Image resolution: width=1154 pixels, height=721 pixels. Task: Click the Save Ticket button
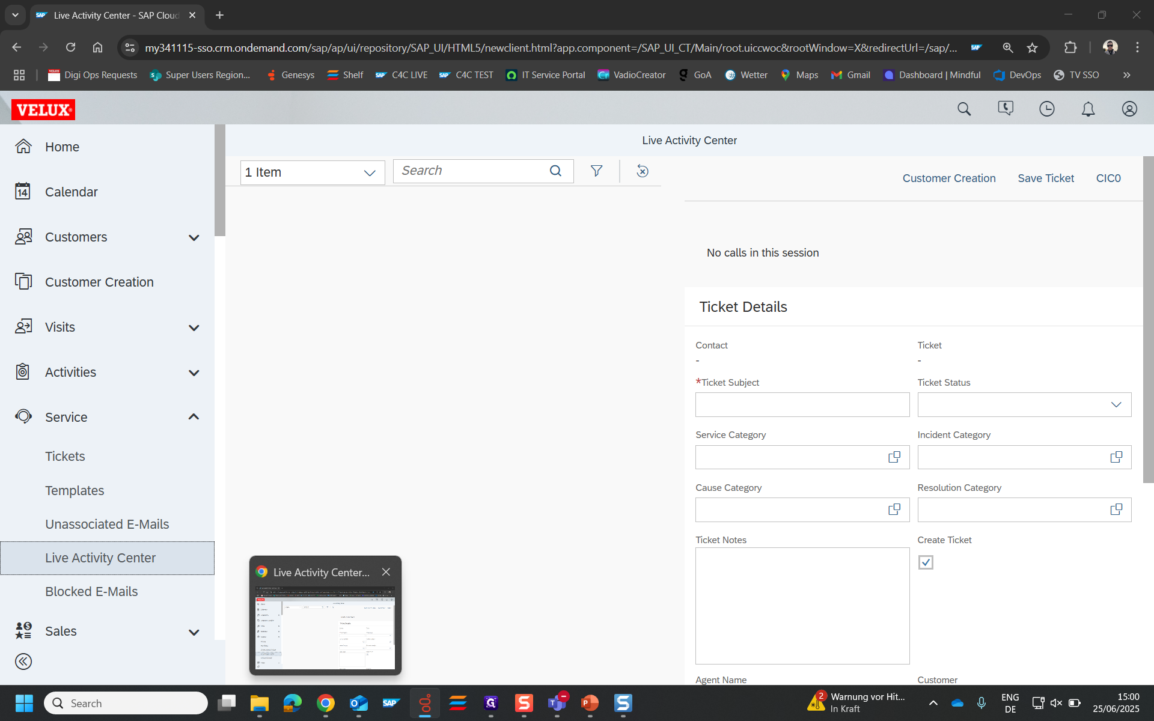1046,178
